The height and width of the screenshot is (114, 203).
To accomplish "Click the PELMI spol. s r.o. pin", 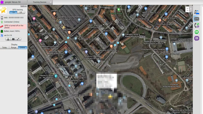I will tap(76, 39).
